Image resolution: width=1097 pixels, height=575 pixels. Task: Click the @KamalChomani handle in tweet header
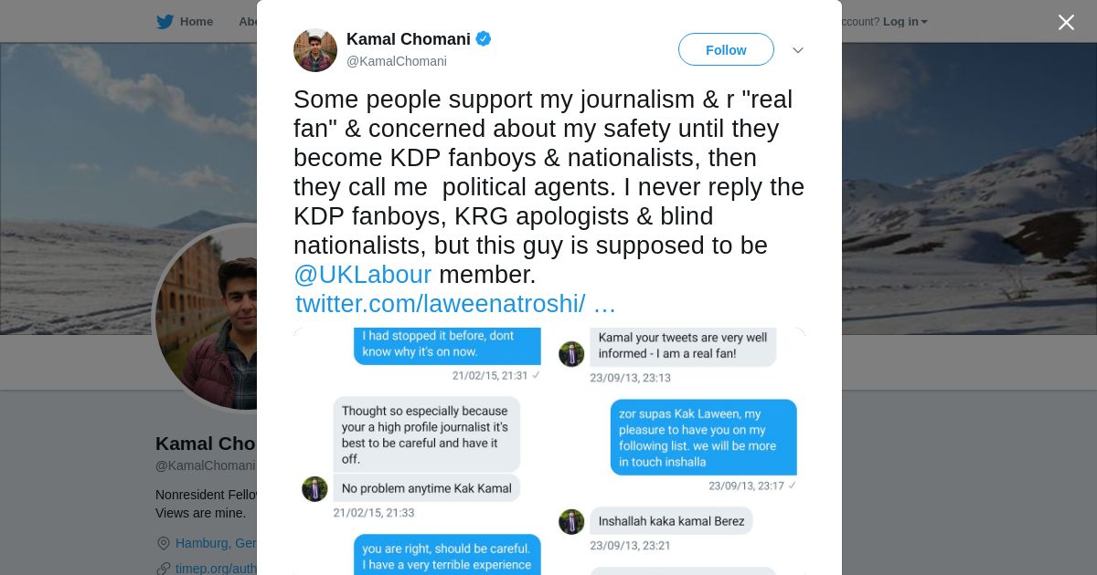[397, 61]
